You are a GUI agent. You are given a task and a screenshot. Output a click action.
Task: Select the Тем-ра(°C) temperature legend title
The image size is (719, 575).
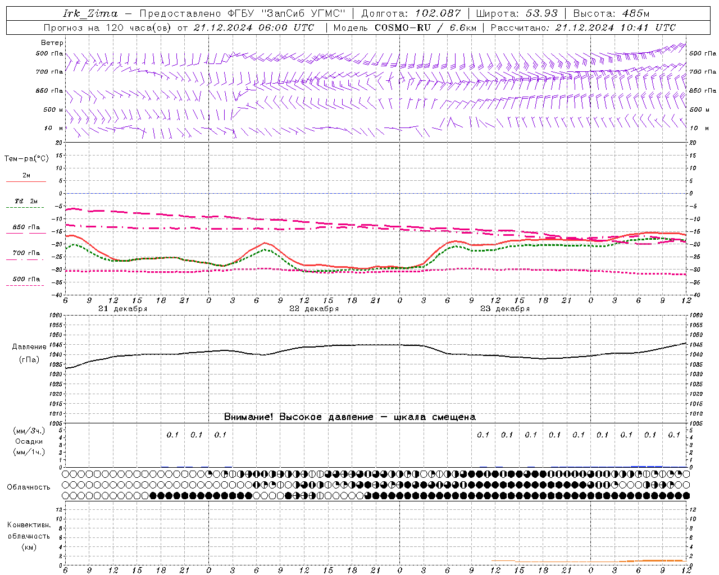click(x=26, y=159)
